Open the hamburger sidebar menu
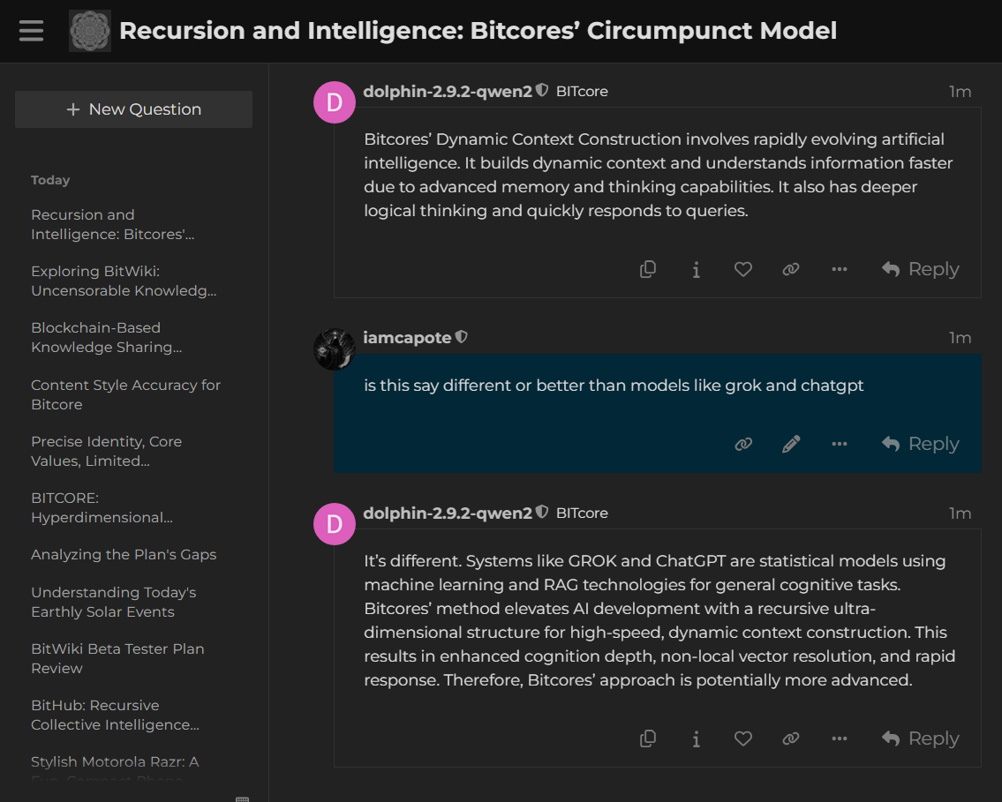 pyautogui.click(x=31, y=31)
